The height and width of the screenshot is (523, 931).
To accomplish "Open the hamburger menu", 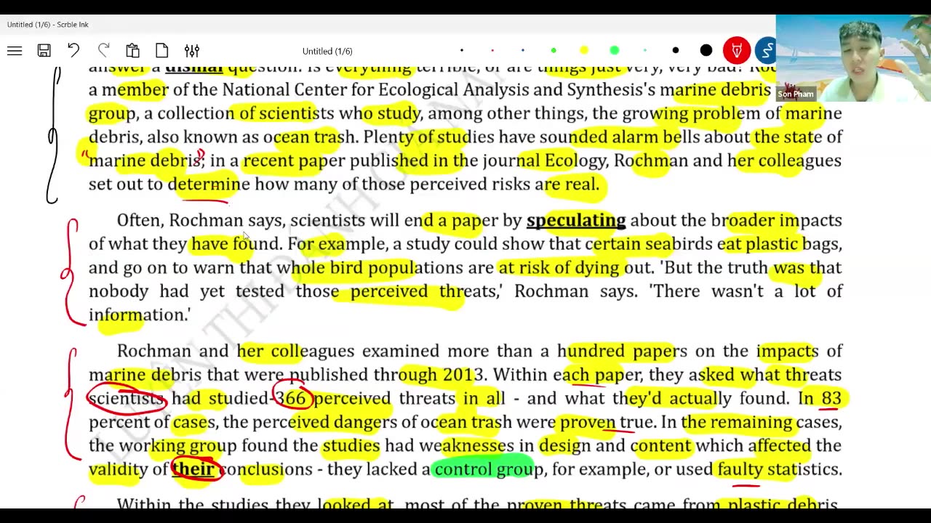I will [x=15, y=51].
